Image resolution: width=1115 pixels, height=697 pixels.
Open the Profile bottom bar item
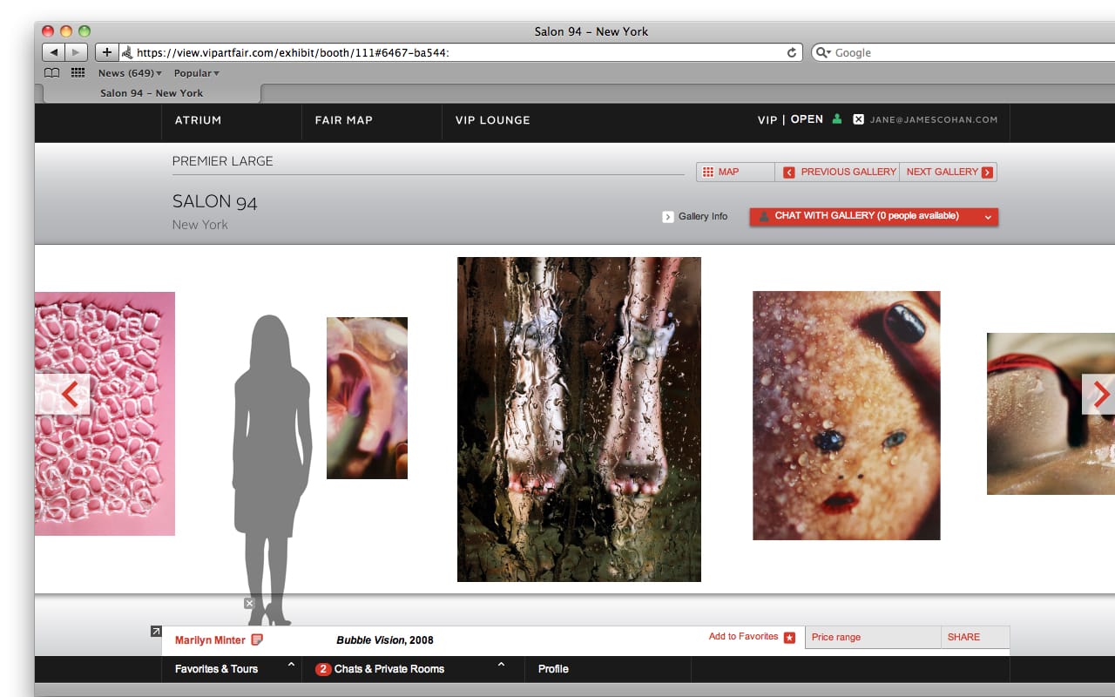(x=553, y=669)
